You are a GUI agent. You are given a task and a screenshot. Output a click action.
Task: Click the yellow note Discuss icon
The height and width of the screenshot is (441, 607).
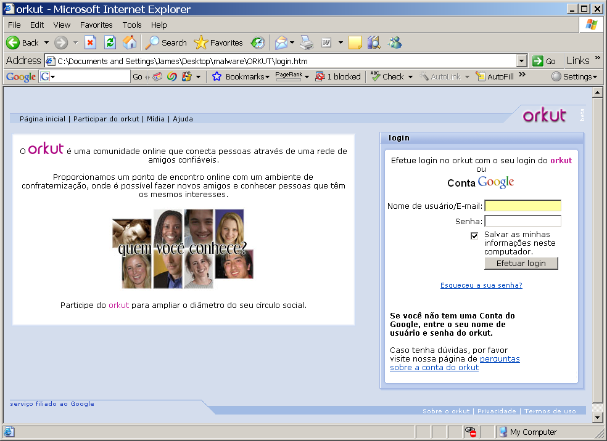coord(355,42)
